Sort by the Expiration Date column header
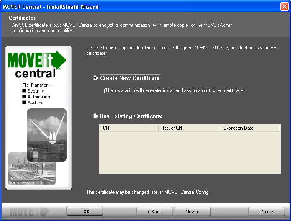Viewport: 291px width, 221px height. (x=249, y=128)
